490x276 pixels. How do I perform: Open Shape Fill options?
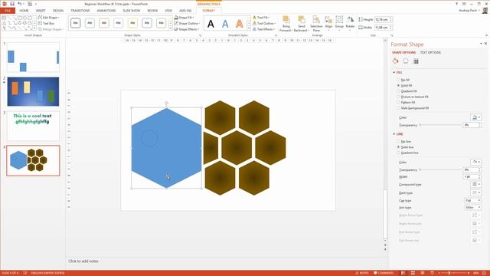(184, 18)
